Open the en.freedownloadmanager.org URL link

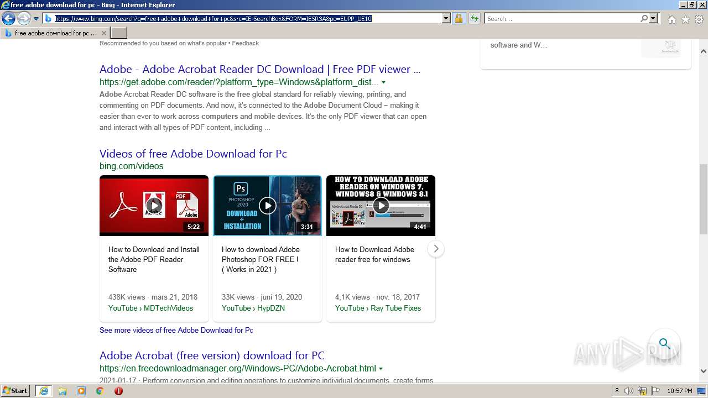tap(238, 368)
